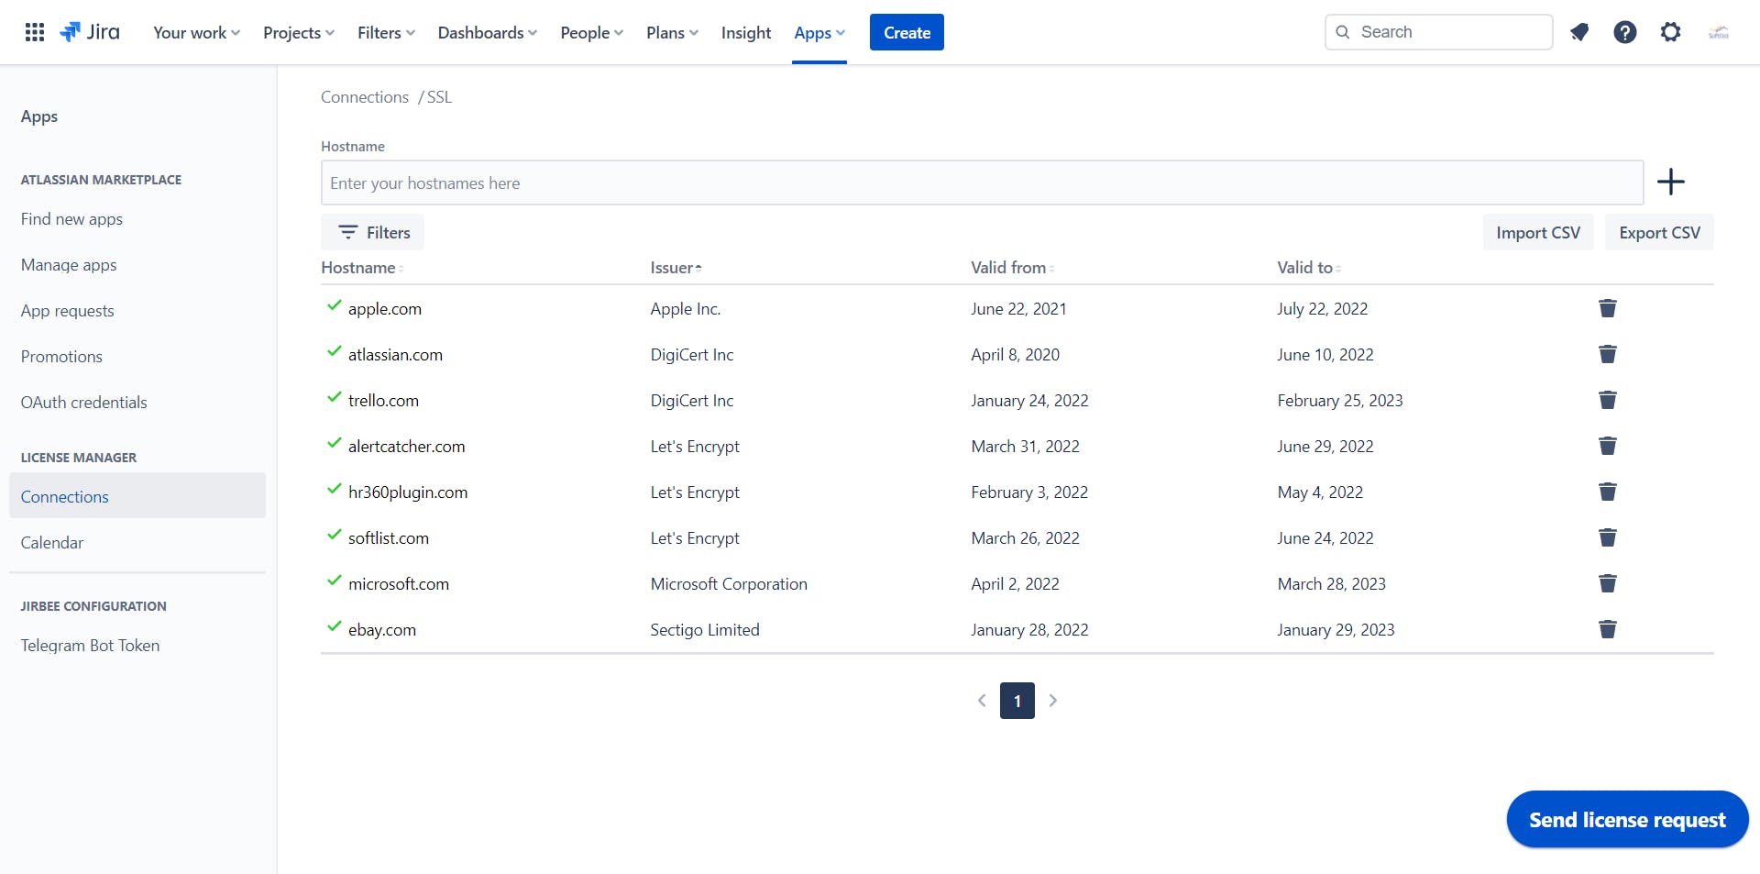Click the Jira logo
This screenshot has height=874, width=1760.
pyautogui.click(x=90, y=32)
